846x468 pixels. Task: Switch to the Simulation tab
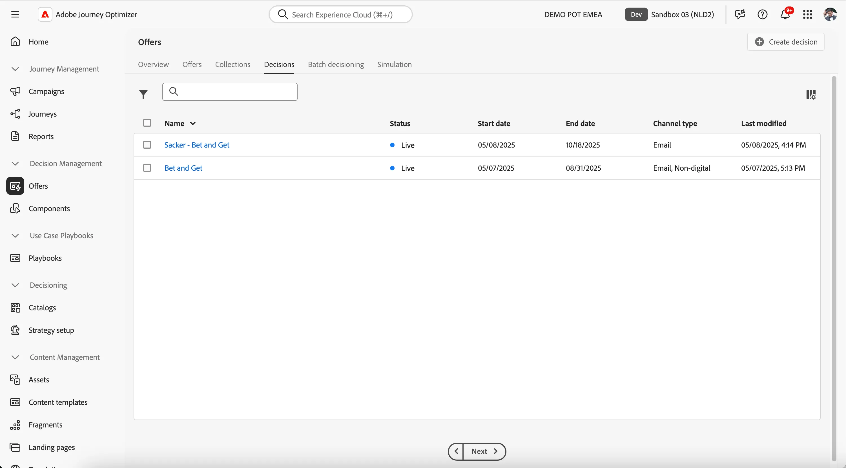point(395,64)
